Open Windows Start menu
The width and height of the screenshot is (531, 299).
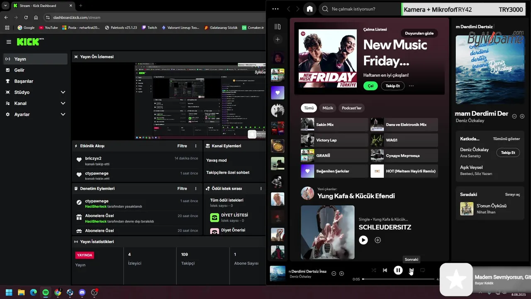(x=9, y=292)
